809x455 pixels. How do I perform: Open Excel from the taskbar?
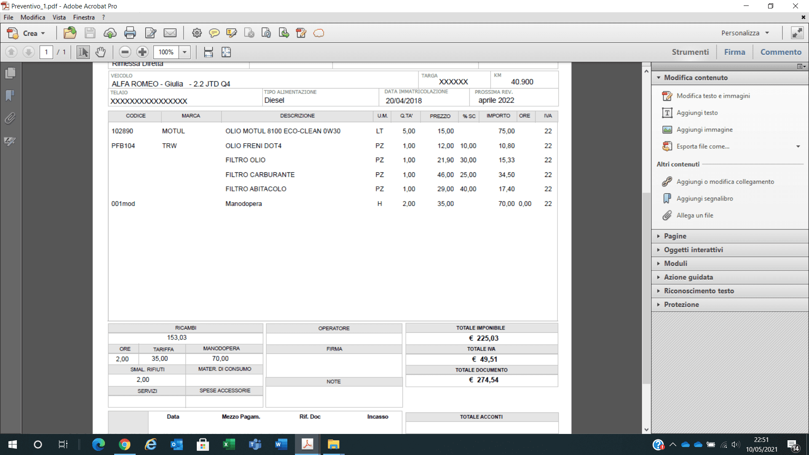coord(229,444)
